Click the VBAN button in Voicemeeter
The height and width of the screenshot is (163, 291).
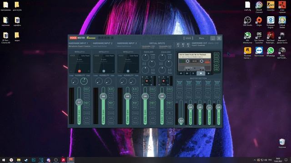click(188, 38)
